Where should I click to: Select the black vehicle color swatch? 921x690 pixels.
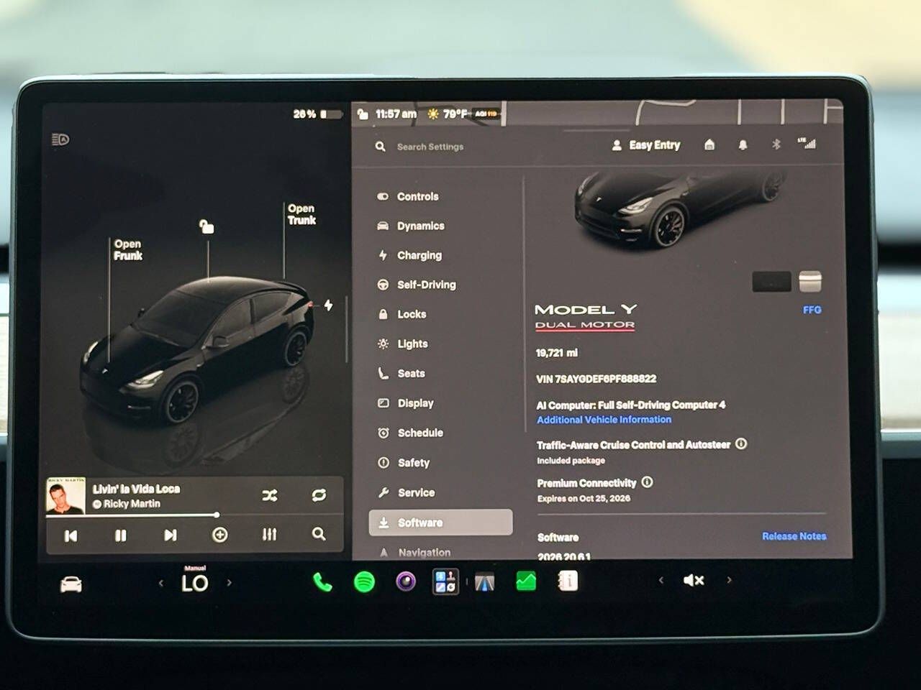pos(771,282)
